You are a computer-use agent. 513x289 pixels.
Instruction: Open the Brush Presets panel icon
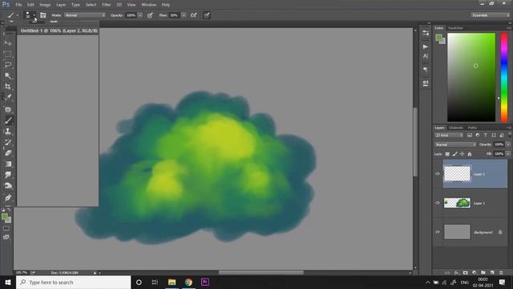pos(426,83)
